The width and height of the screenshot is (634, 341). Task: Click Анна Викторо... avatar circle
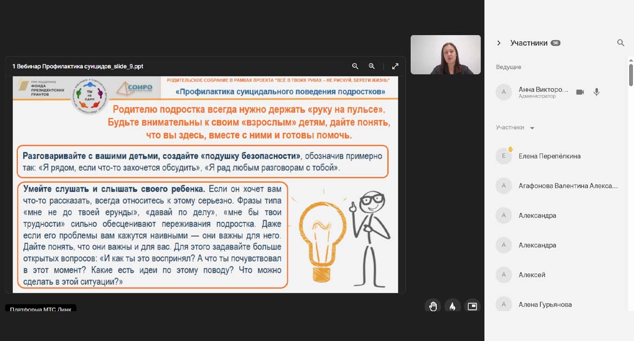tap(504, 92)
